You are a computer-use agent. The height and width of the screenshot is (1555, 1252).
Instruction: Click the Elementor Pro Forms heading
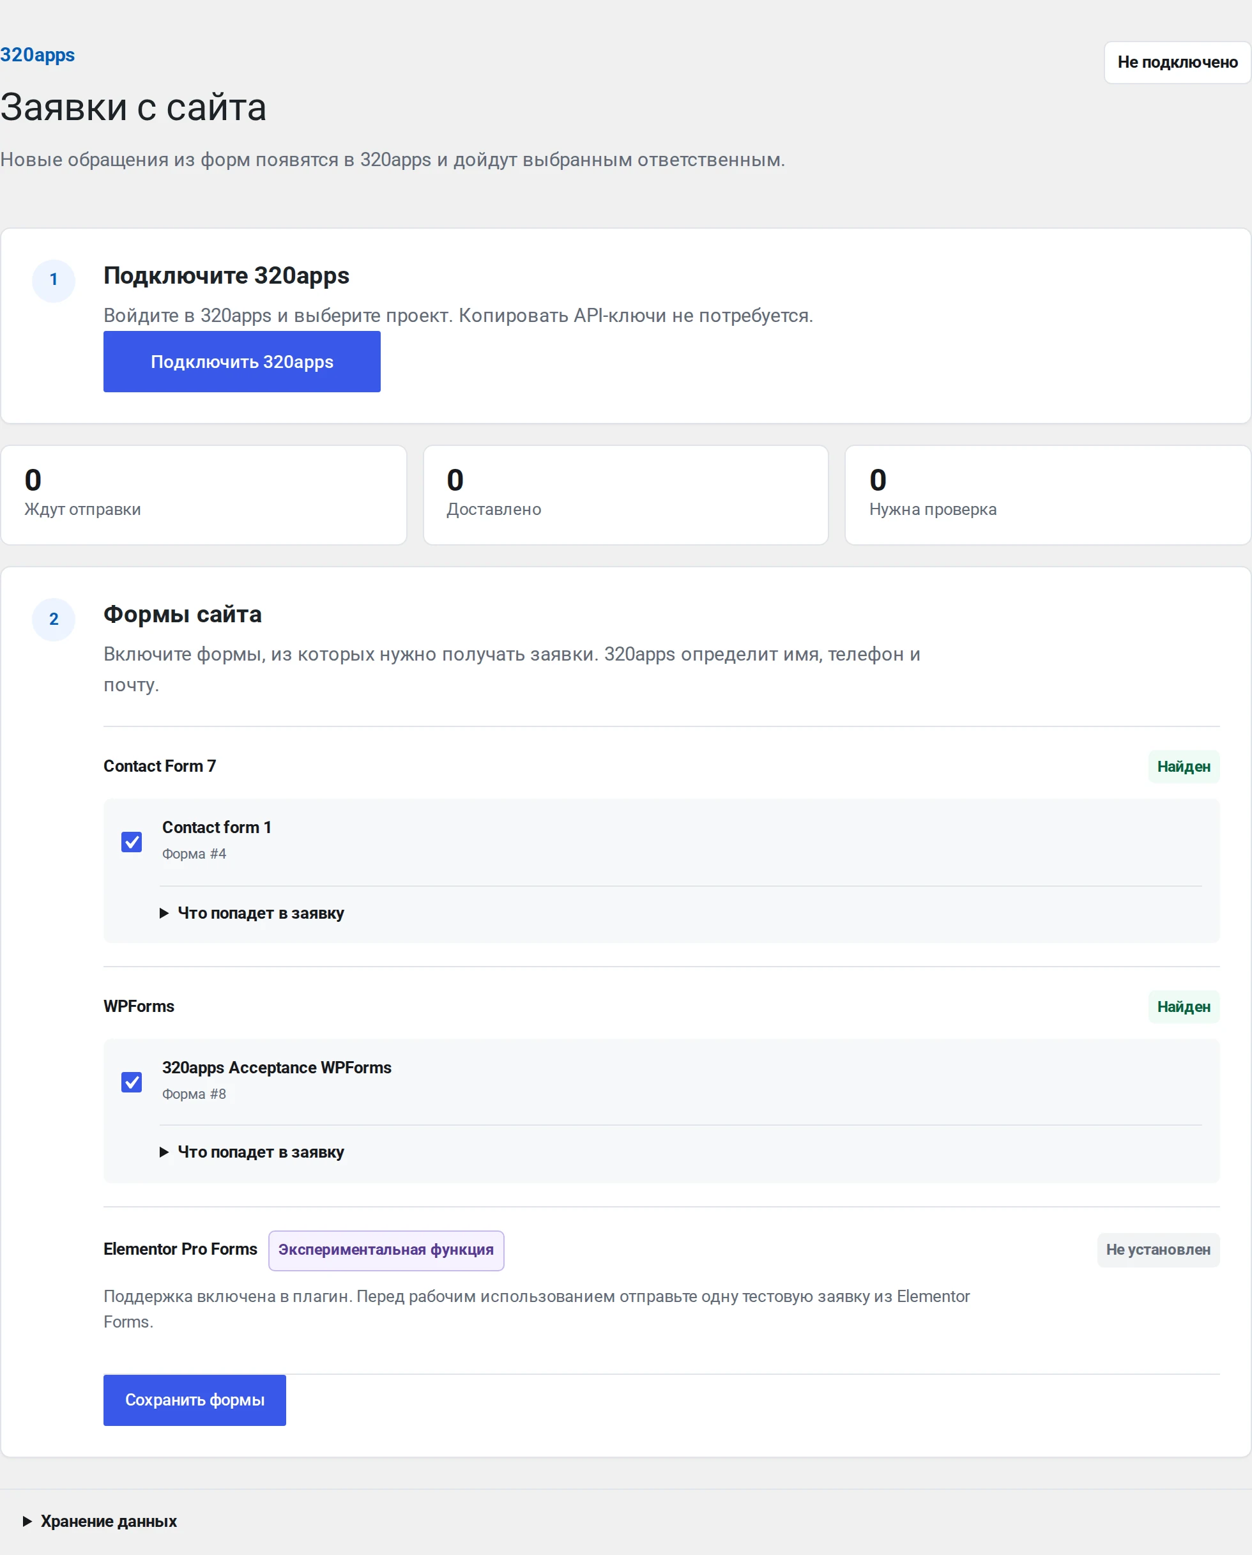click(x=180, y=1249)
